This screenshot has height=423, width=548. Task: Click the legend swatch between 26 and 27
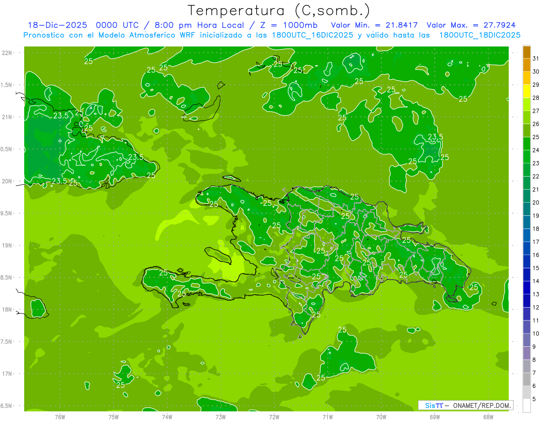pyautogui.click(x=527, y=118)
